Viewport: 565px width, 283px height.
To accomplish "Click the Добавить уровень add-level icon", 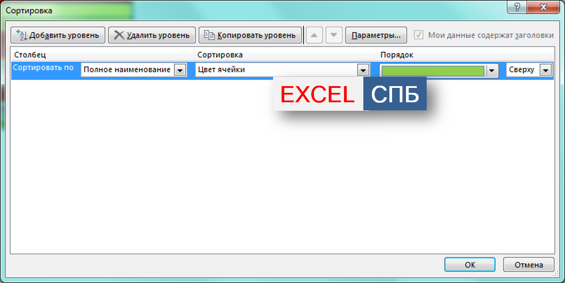I will pyautogui.click(x=22, y=35).
